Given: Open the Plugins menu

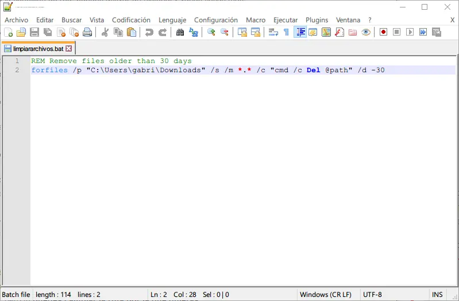Looking at the screenshot, I should [x=317, y=20].
